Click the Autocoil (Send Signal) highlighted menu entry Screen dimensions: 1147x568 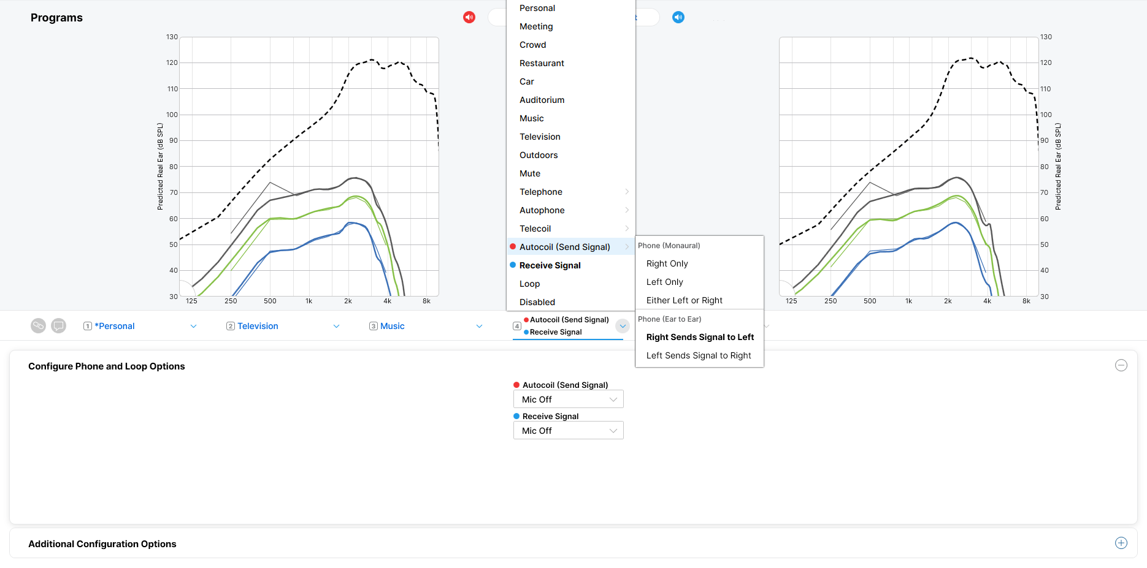571,247
